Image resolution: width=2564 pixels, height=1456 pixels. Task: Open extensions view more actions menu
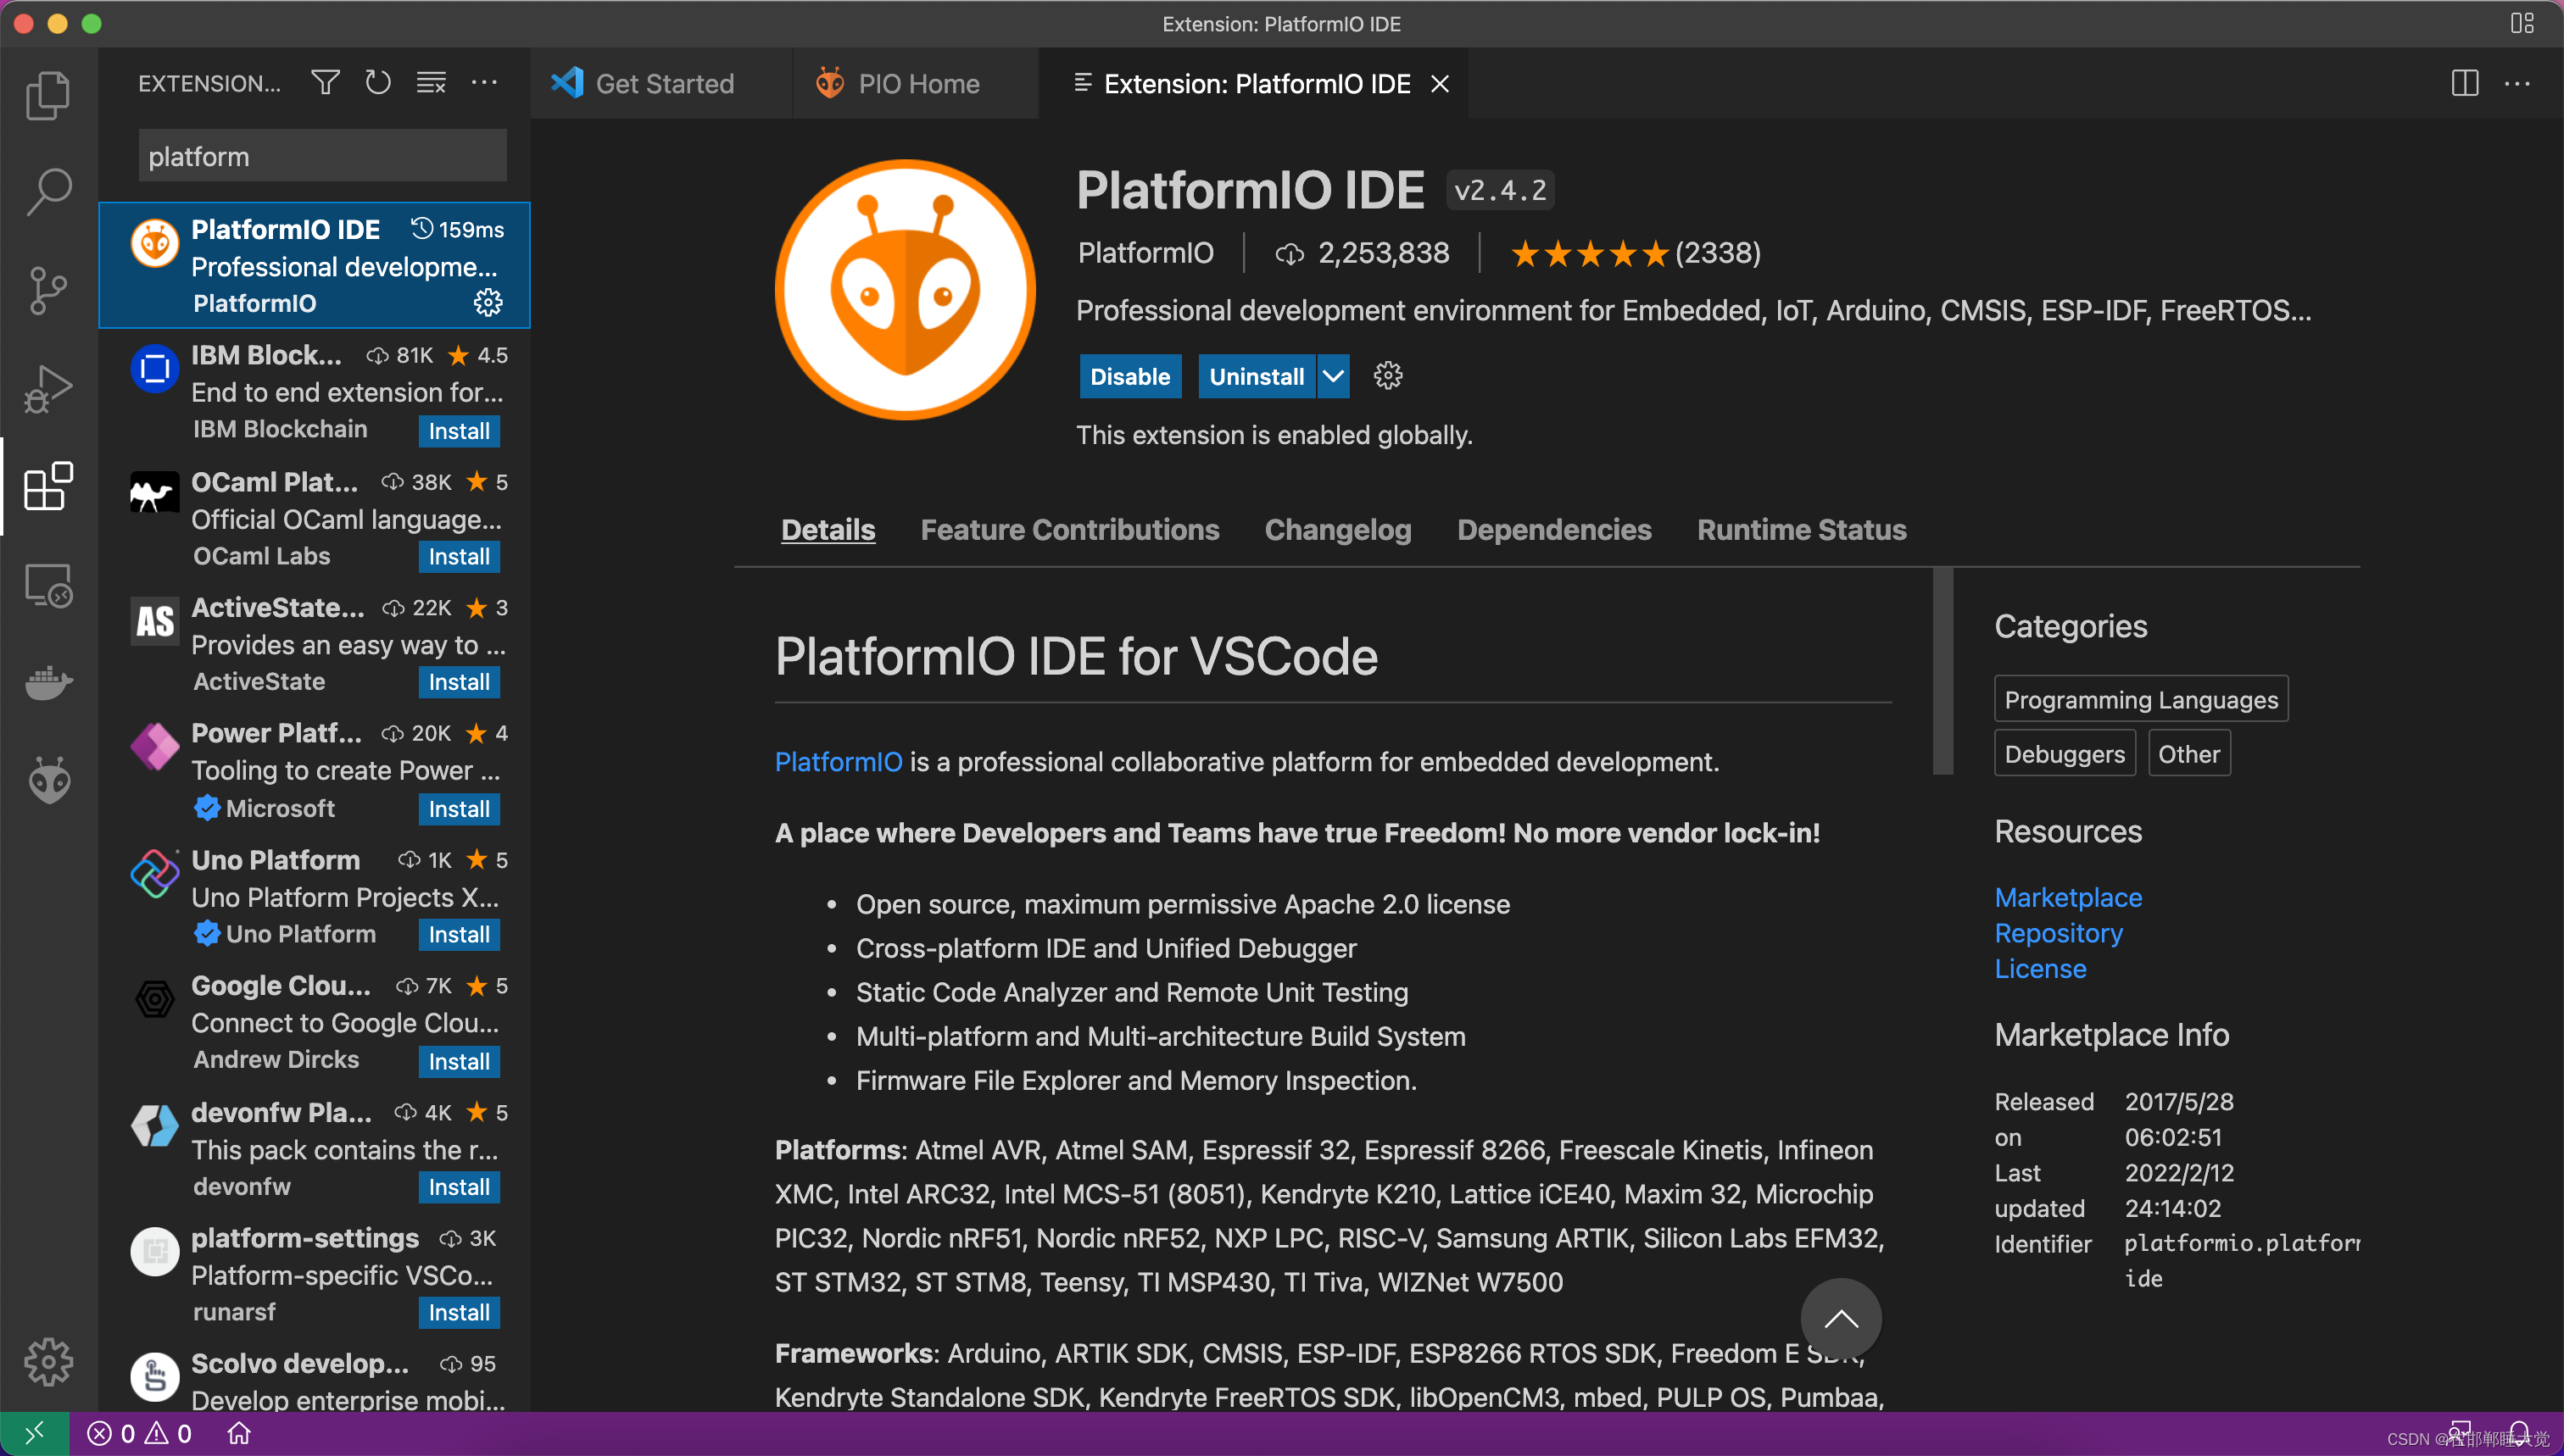[484, 83]
